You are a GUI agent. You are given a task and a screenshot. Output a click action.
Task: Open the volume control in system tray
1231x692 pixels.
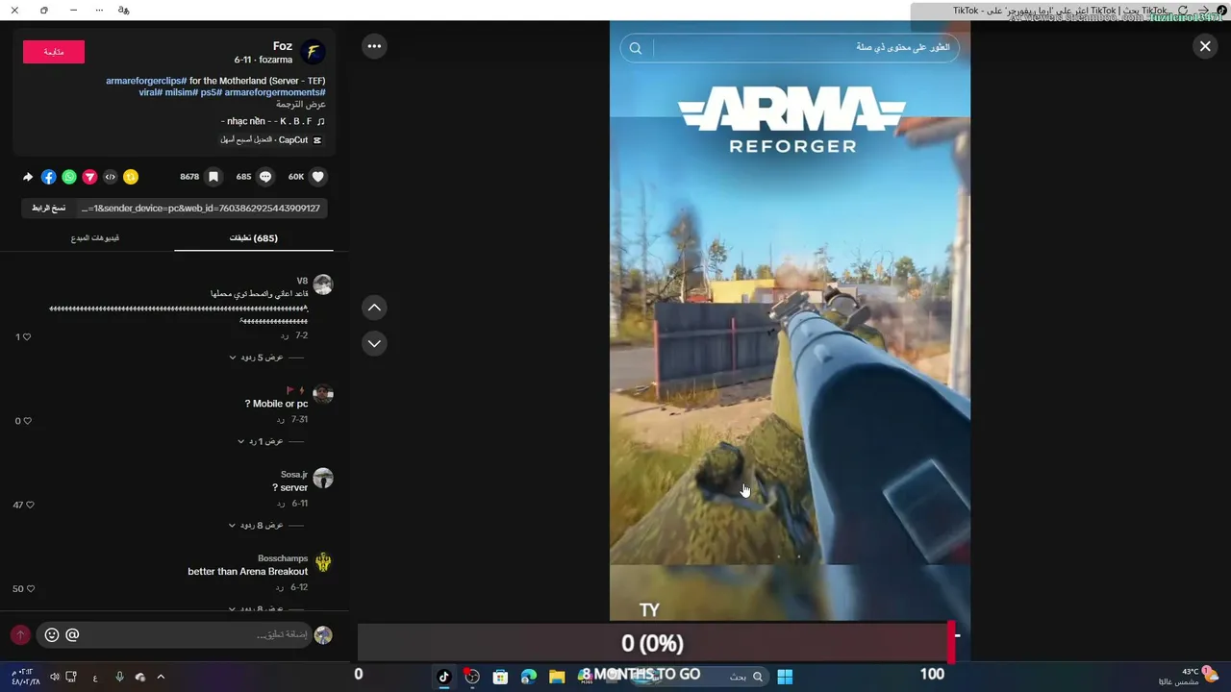[x=55, y=677]
